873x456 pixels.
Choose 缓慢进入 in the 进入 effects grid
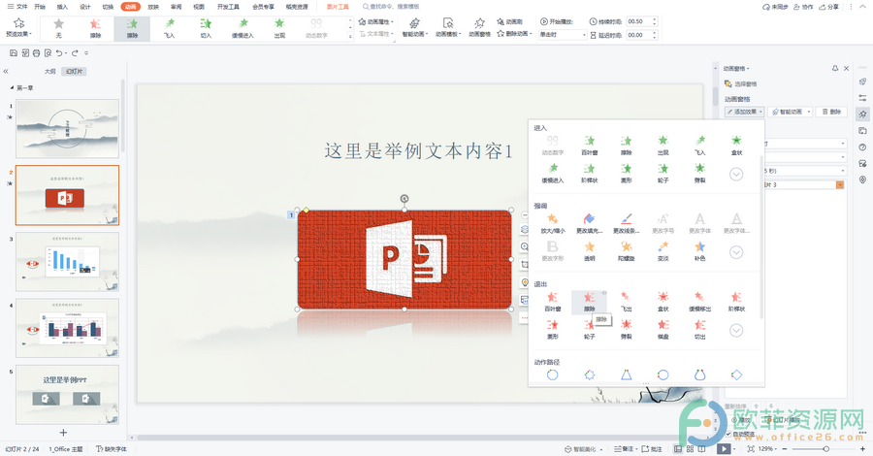[552, 173]
